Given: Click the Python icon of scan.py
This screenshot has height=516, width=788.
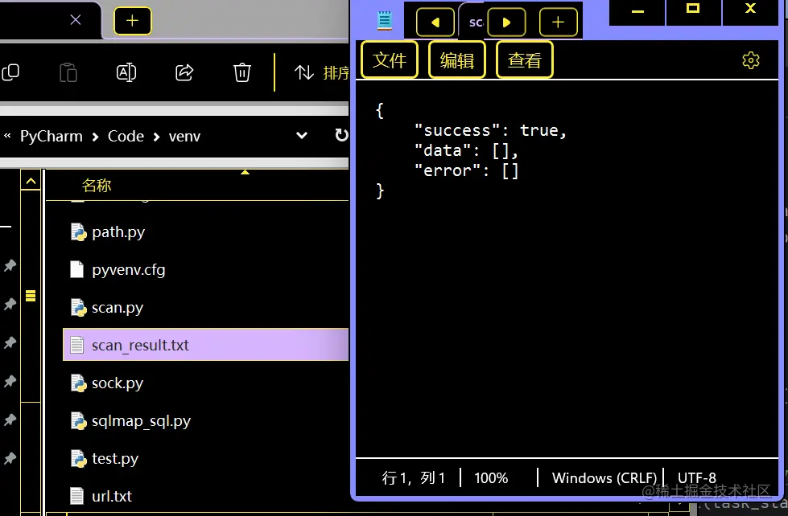Looking at the screenshot, I should pyautogui.click(x=78, y=307).
